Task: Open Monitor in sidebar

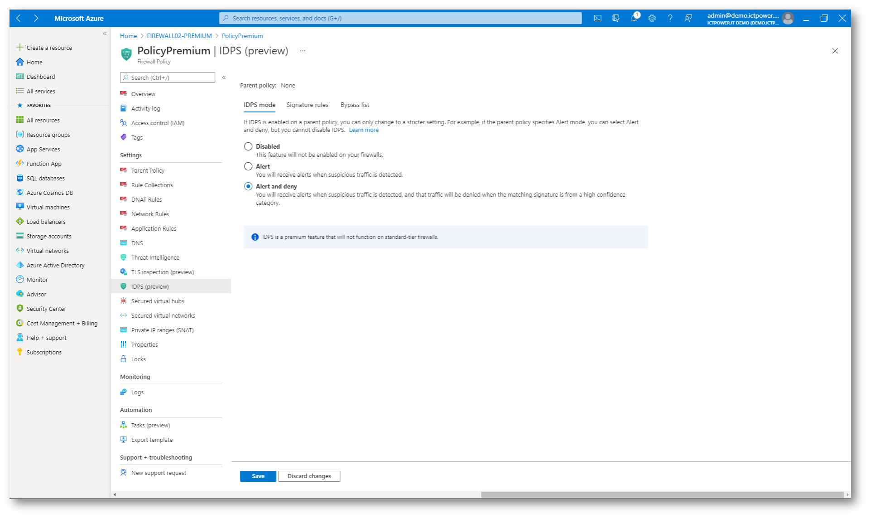Action: 37,280
